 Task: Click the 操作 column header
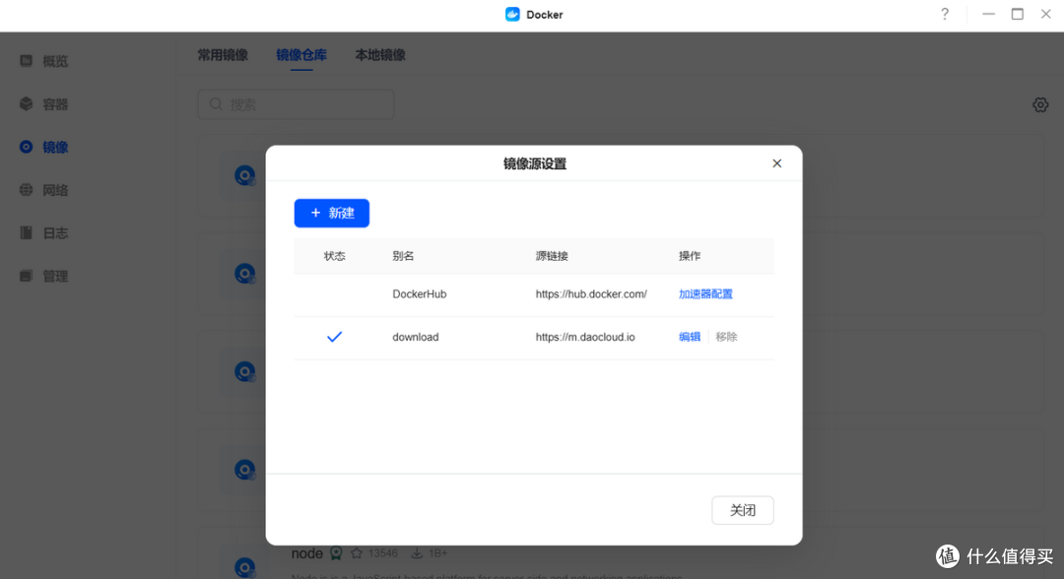pyautogui.click(x=690, y=256)
